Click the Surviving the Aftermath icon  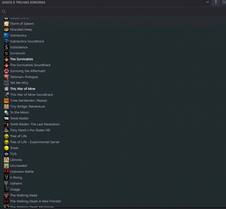[x=6, y=71]
